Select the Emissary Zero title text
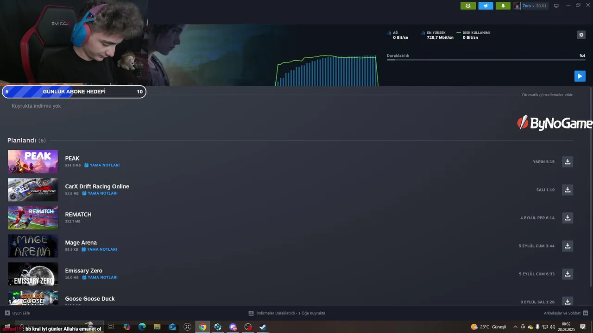 tap(84, 271)
